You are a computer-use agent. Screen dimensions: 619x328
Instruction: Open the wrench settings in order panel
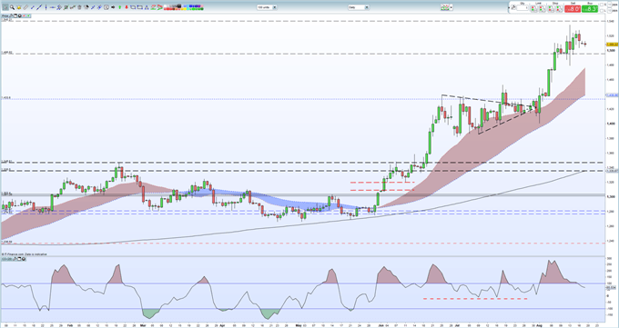coord(513,7)
